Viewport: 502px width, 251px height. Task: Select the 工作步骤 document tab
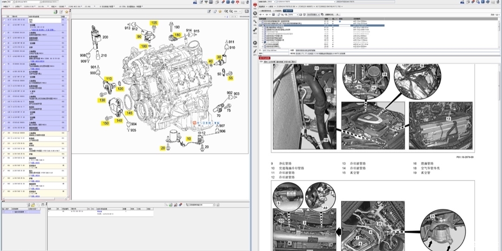(272, 62)
